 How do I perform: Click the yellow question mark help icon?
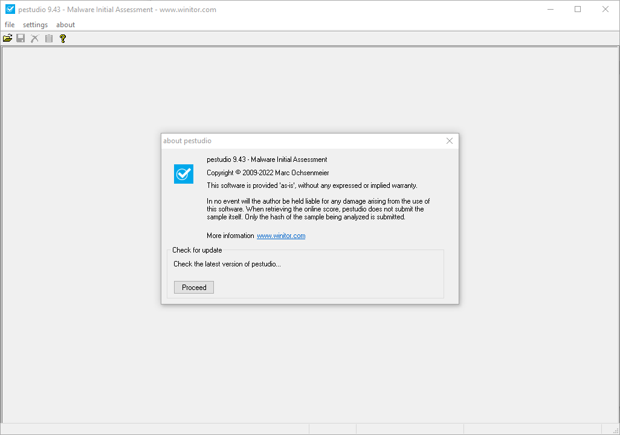click(x=62, y=39)
